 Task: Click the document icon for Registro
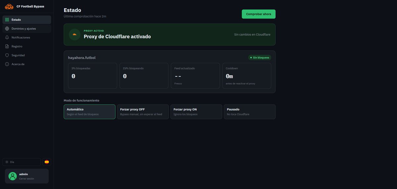(7, 46)
